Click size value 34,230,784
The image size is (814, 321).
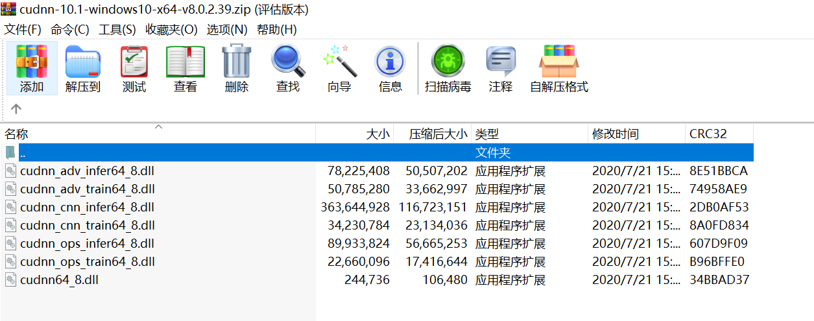359,226
